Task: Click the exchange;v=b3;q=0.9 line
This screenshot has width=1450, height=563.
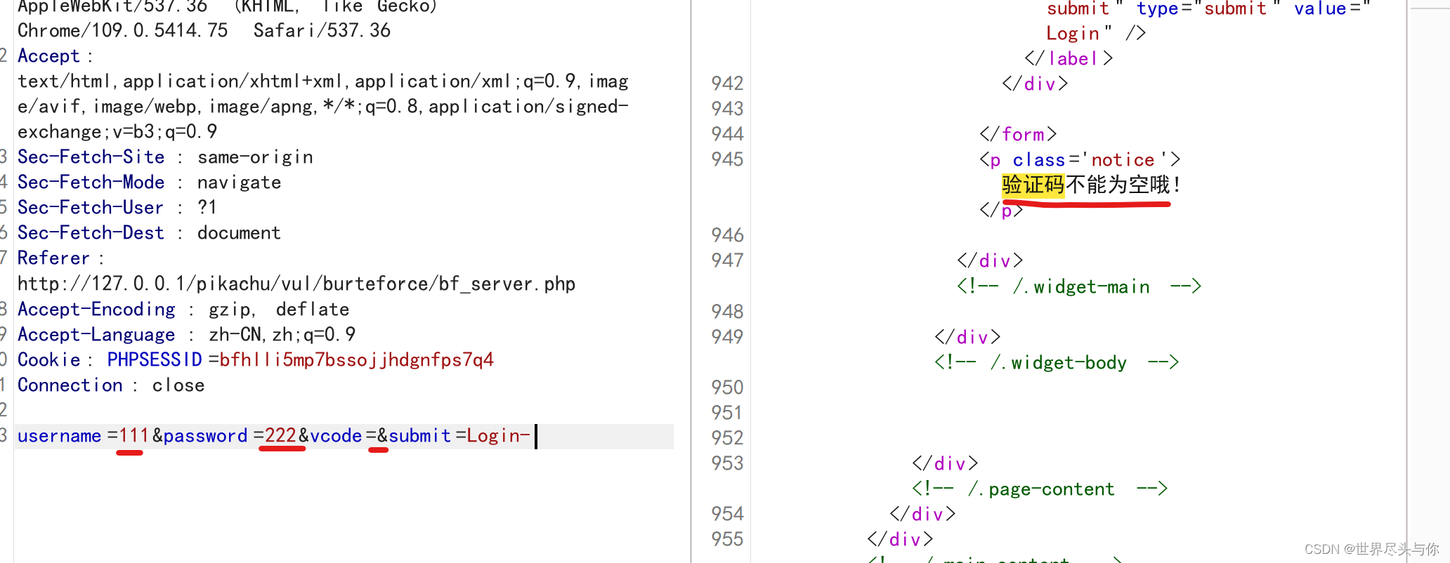Action: point(117,132)
